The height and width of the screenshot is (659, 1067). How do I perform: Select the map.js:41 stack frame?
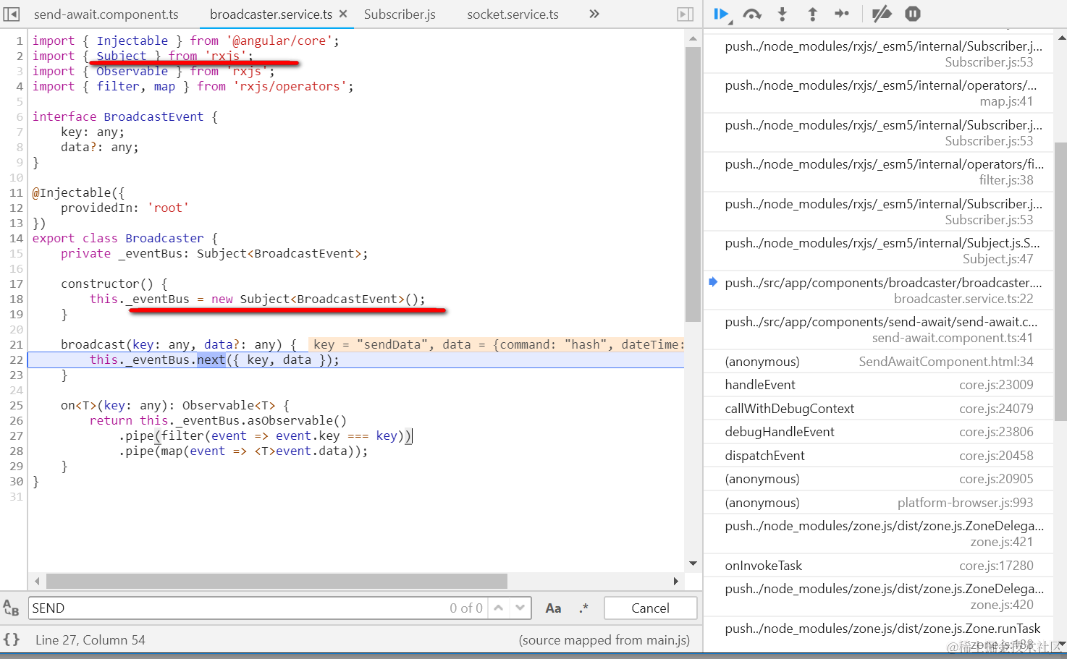(x=879, y=93)
